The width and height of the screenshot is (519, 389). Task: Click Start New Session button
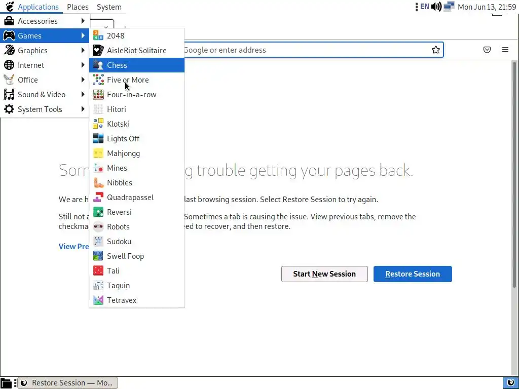(324, 274)
